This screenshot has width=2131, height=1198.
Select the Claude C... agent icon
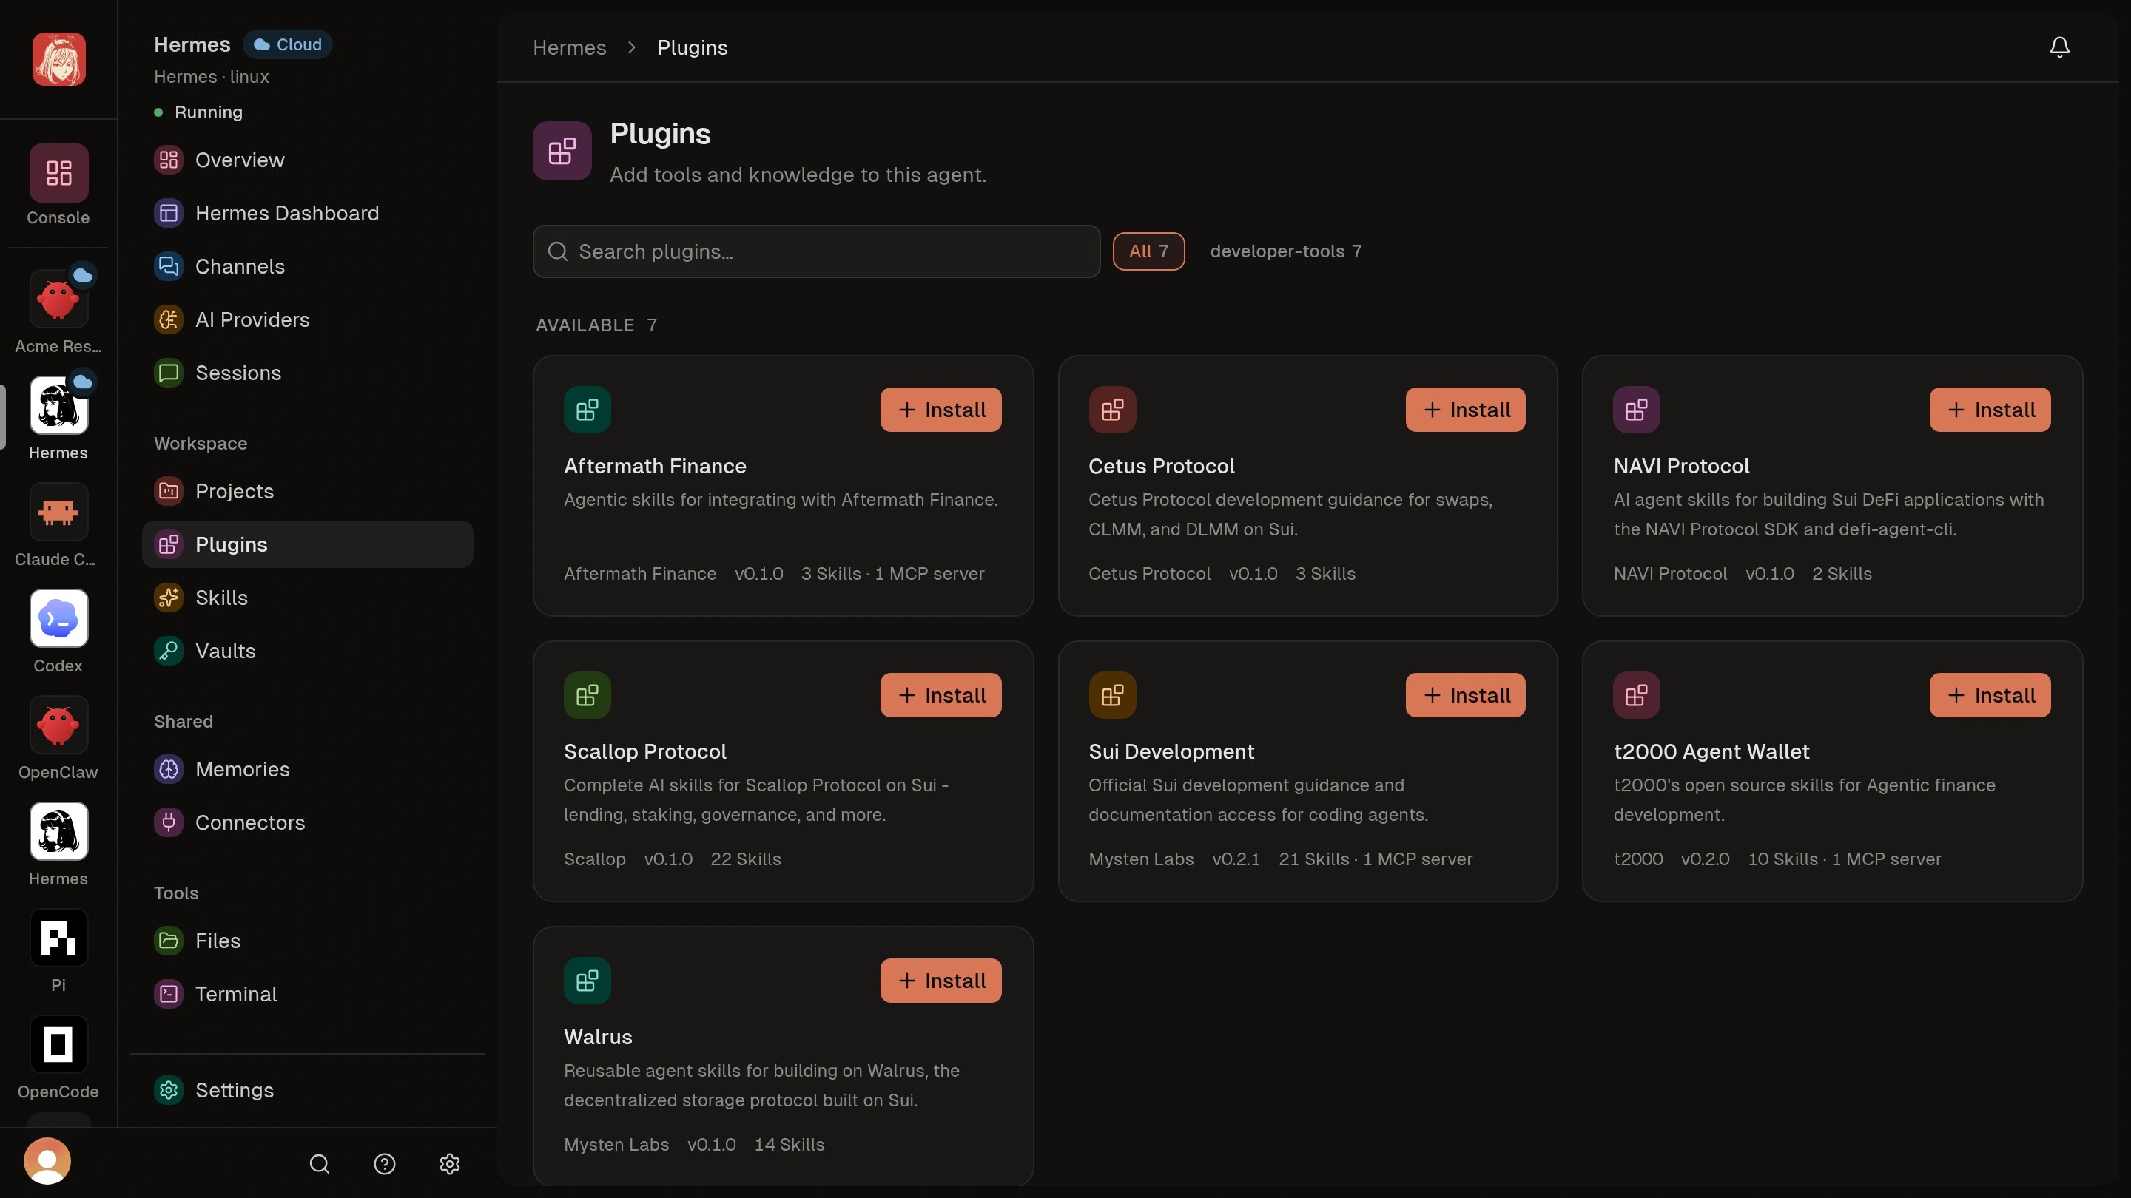pos(58,512)
